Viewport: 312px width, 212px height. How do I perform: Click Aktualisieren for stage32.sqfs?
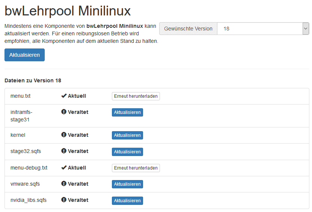pyautogui.click(x=127, y=152)
